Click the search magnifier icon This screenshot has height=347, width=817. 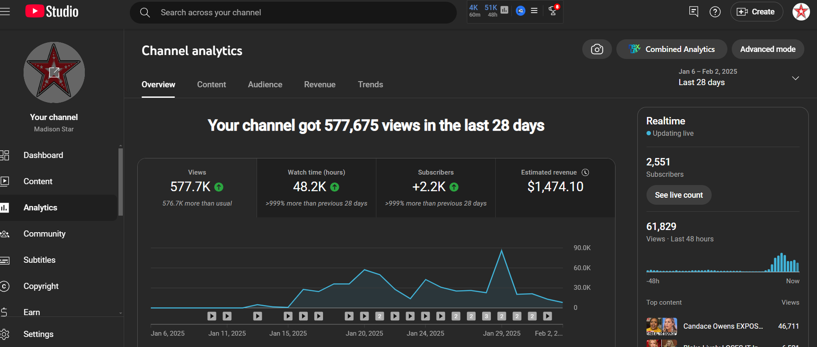[x=145, y=13]
